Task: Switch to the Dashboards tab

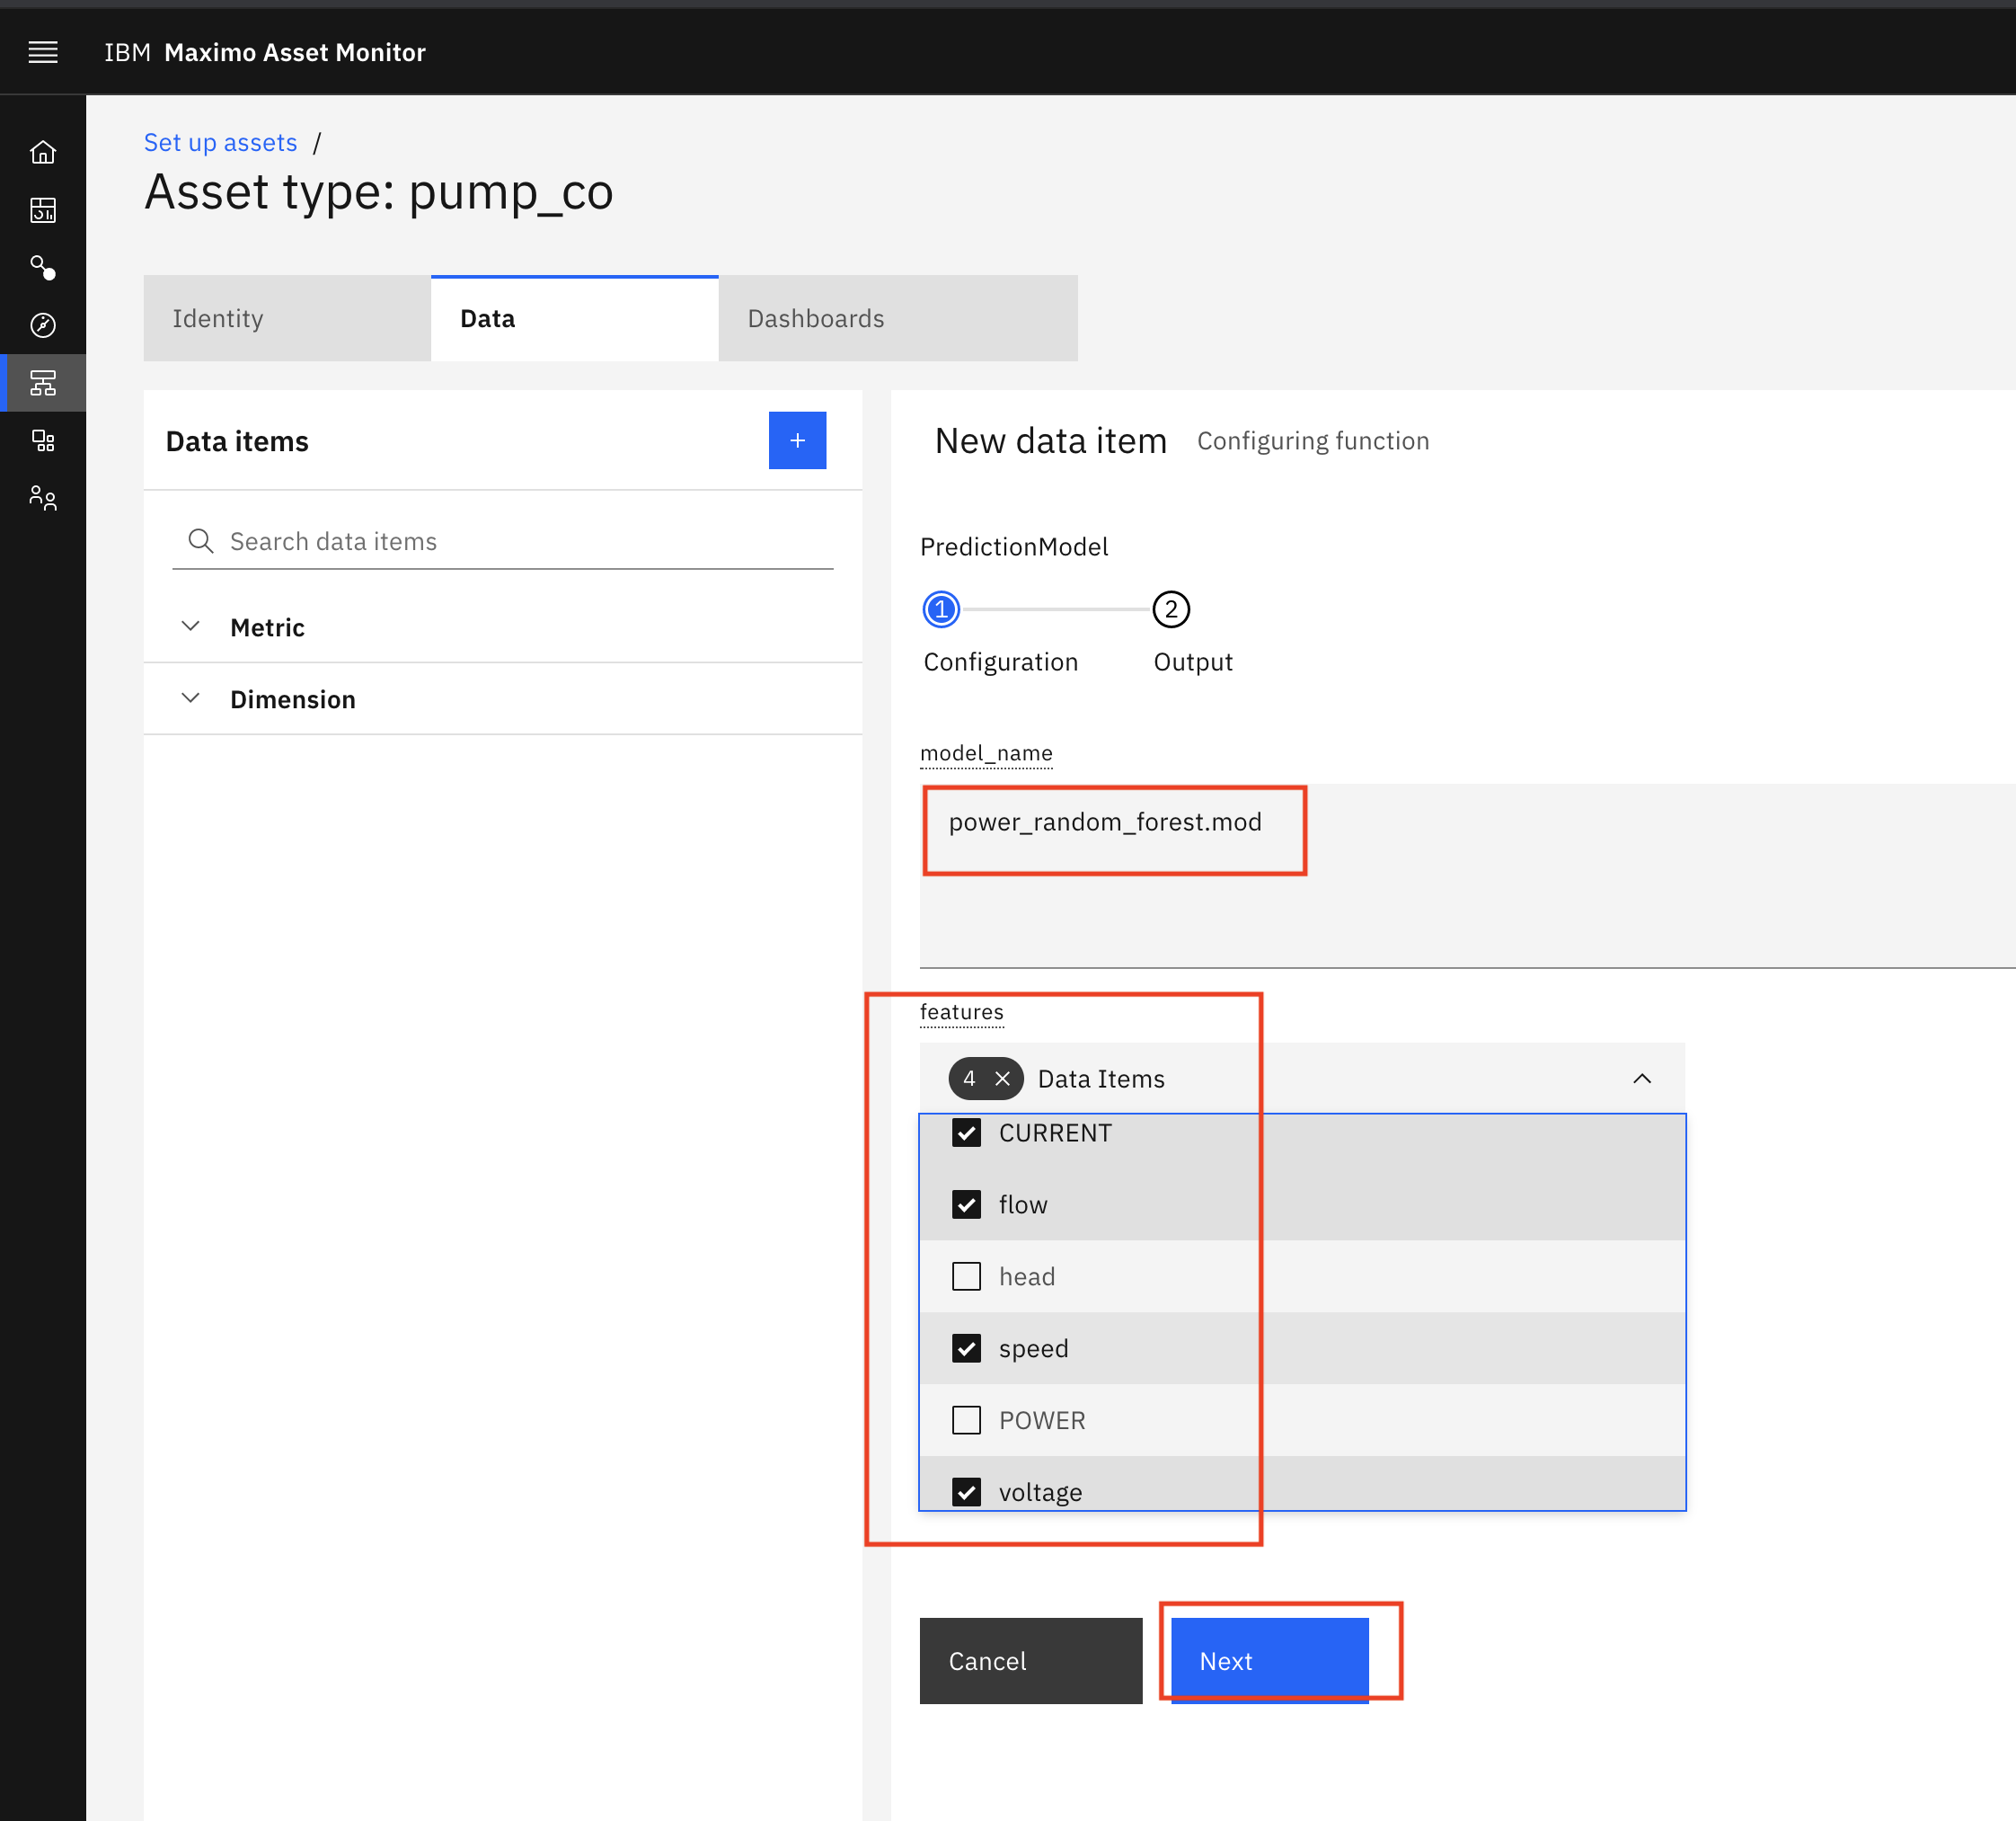Action: pos(811,318)
